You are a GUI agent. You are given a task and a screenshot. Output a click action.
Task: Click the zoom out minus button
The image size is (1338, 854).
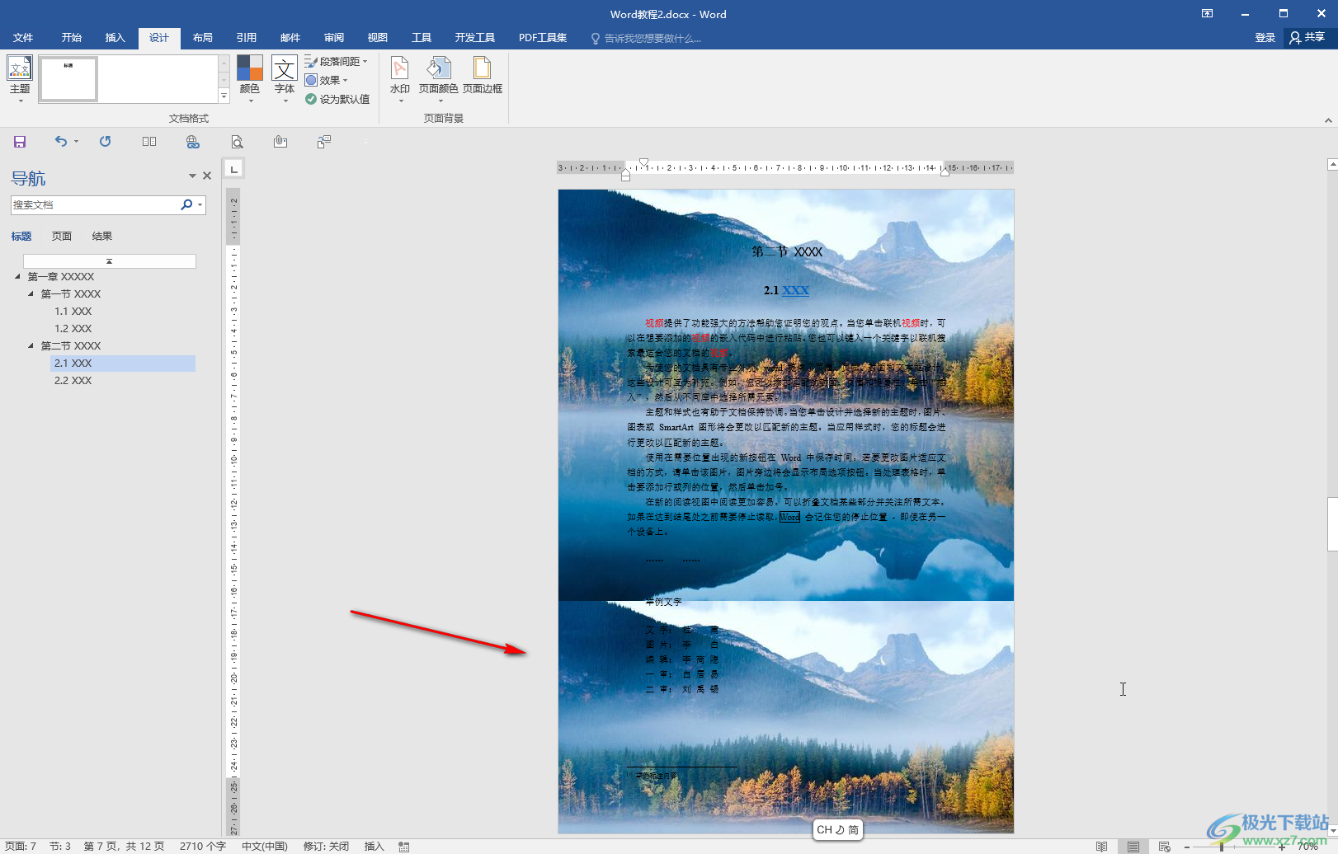(x=1187, y=847)
